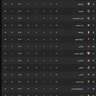Click the Deportivo Alaves crest in row 16
Image resolution: width=96 pixels, height=96 pixels.
click(89, 89)
